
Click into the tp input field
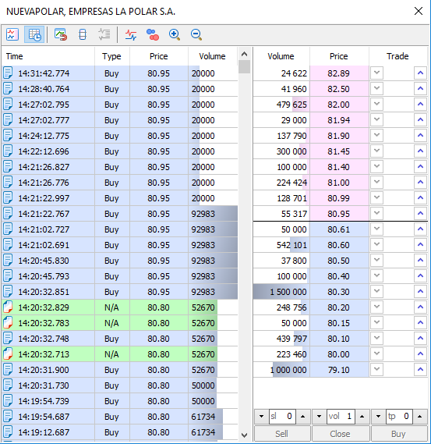tap(399, 417)
